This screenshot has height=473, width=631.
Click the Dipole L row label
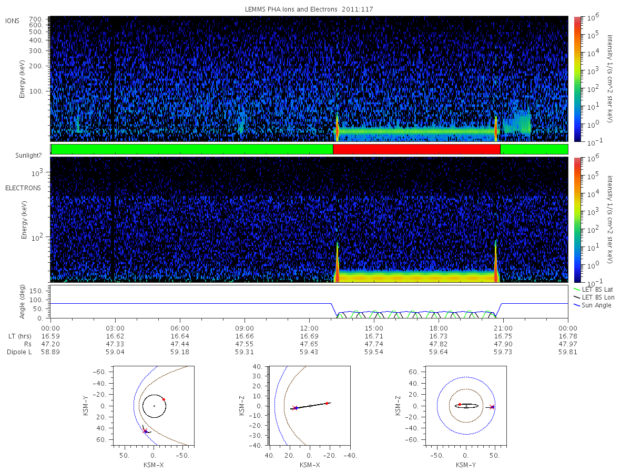(x=19, y=352)
